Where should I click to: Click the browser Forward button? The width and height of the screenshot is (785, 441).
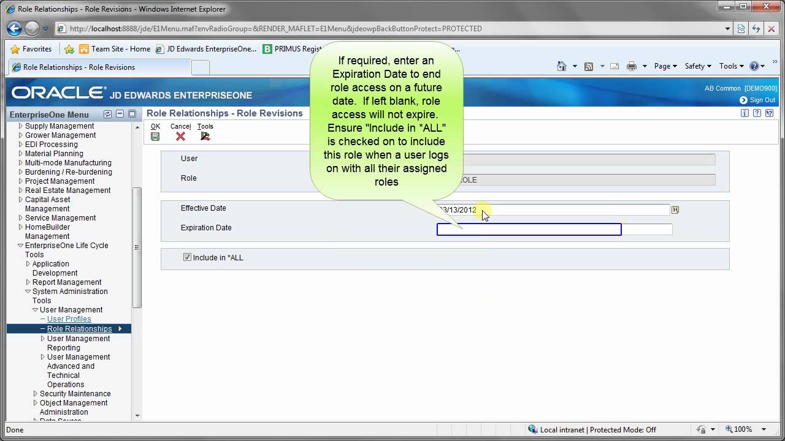32,28
